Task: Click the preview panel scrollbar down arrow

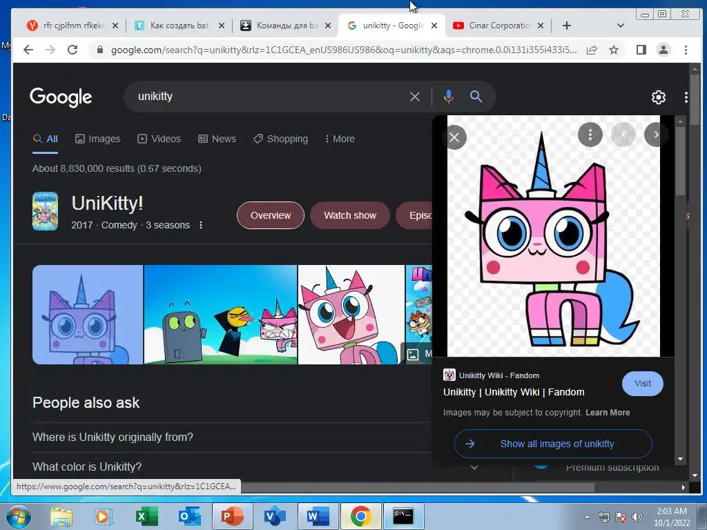Action: coord(680,459)
